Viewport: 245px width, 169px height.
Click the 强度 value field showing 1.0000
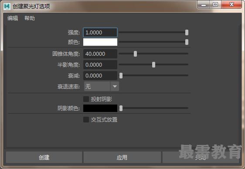click(100, 33)
